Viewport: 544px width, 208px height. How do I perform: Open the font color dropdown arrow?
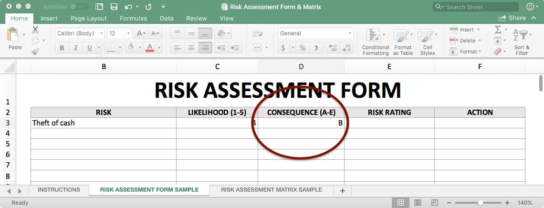159,48
